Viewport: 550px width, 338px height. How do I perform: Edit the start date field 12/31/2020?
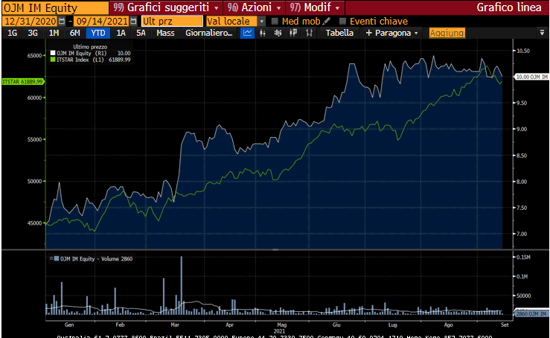(31, 22)
